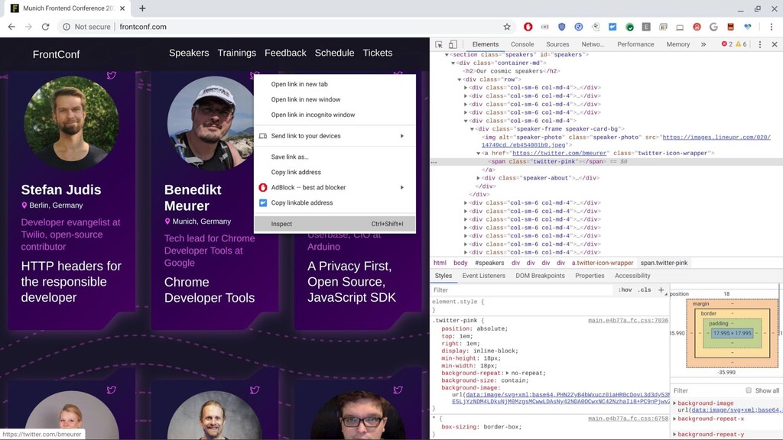Click main.e4b77a css:7036 source link

click(628, 320)
